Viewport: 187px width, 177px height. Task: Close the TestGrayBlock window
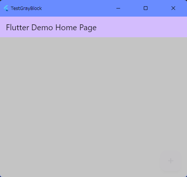(x=173, y=8)
